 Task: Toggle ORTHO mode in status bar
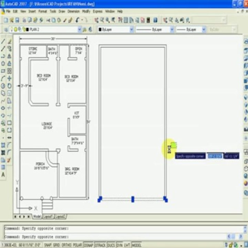[x=66, y=245]
